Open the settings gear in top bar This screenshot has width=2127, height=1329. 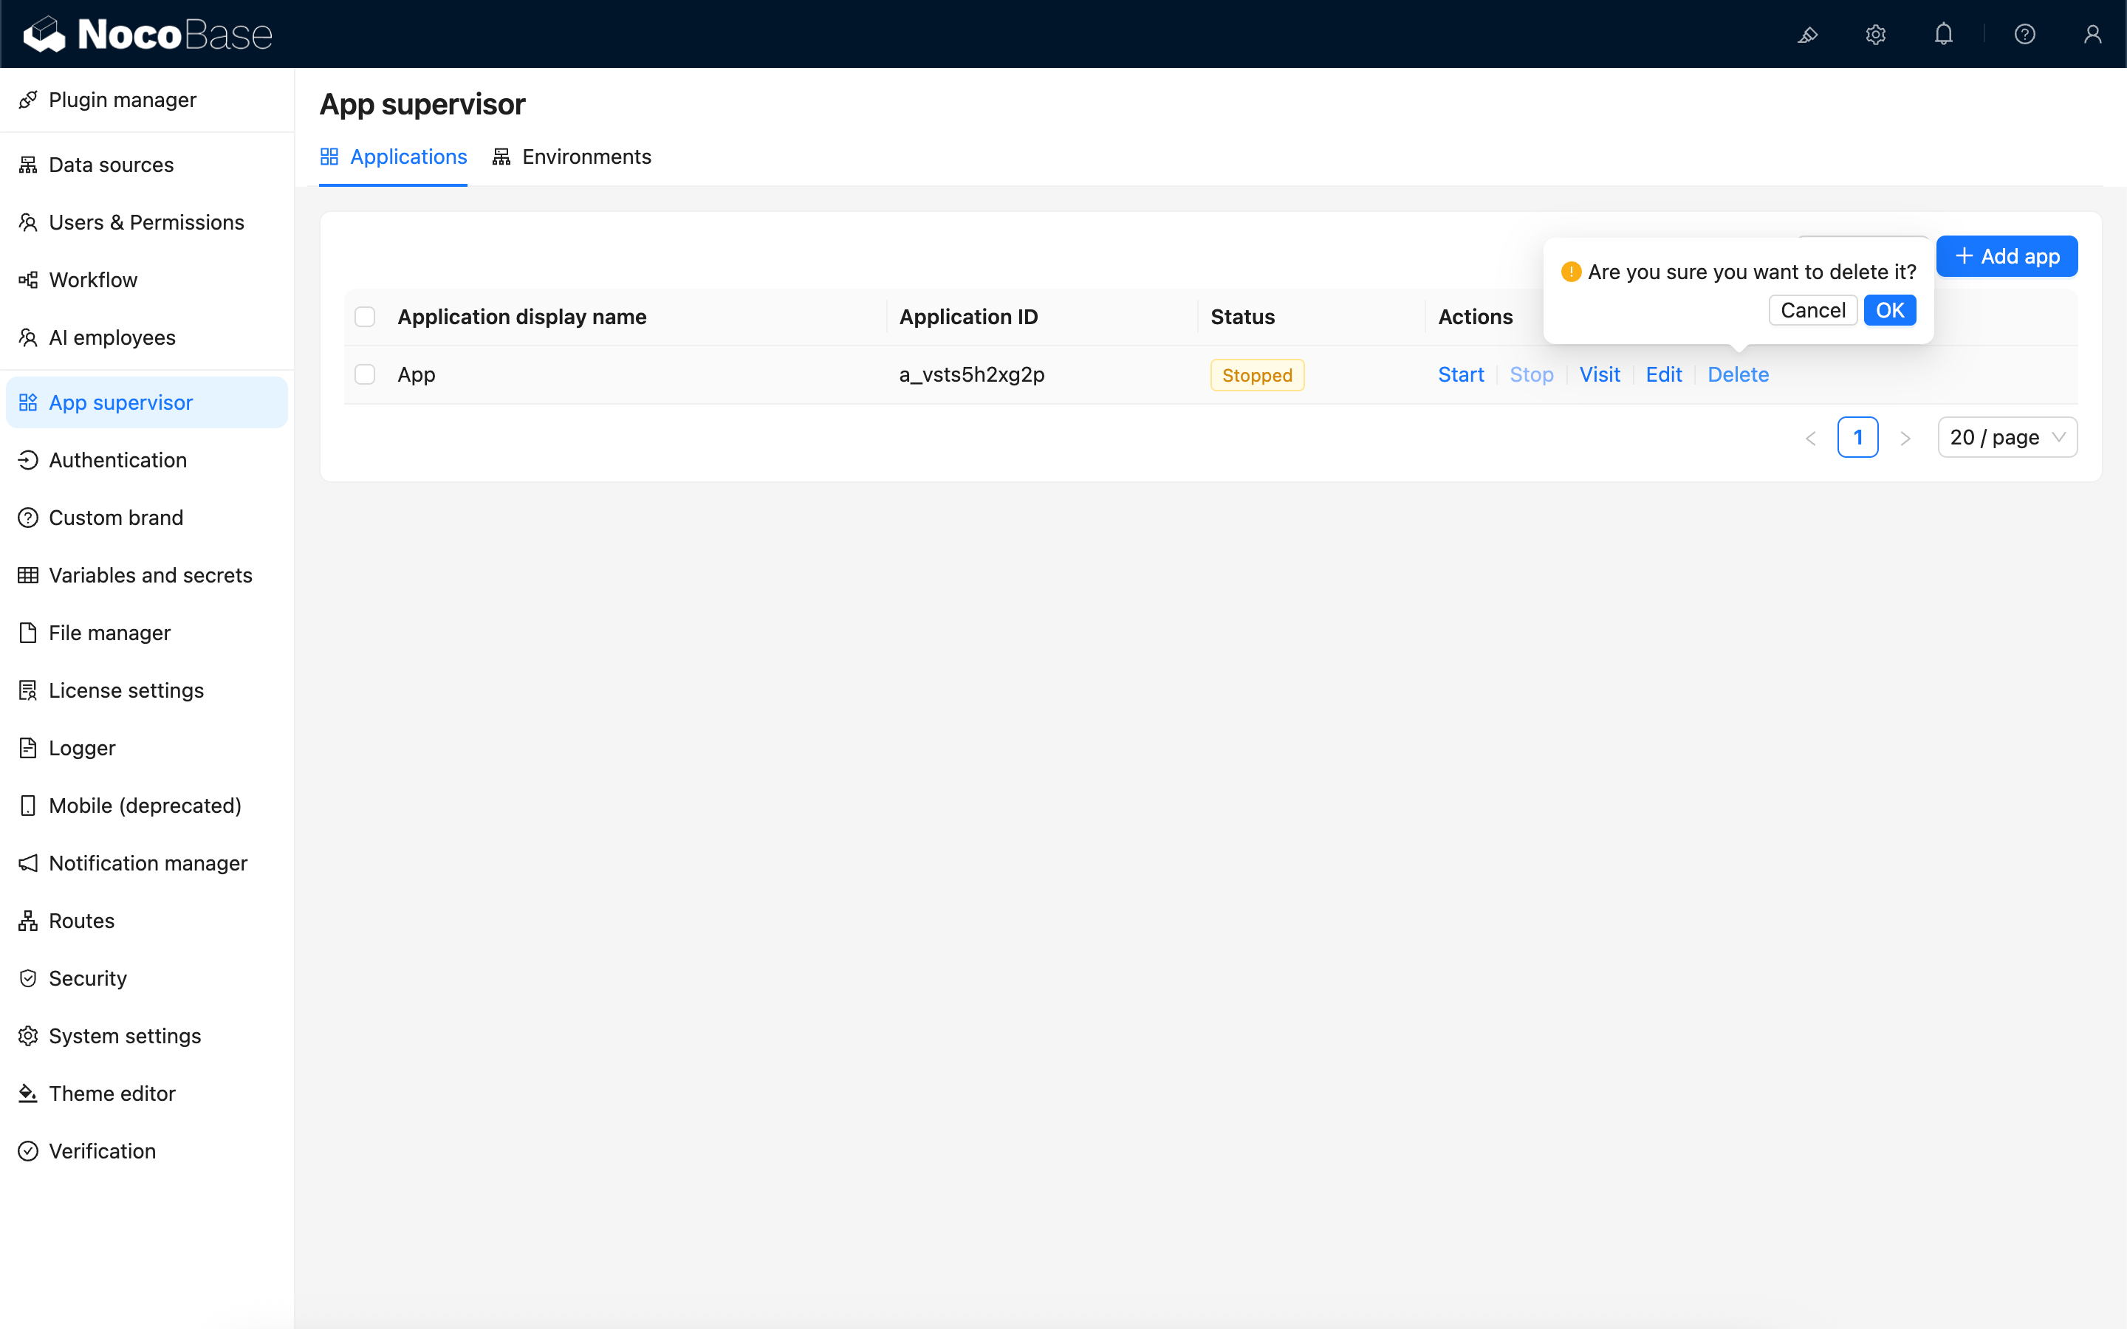[x=1874, y=34]
